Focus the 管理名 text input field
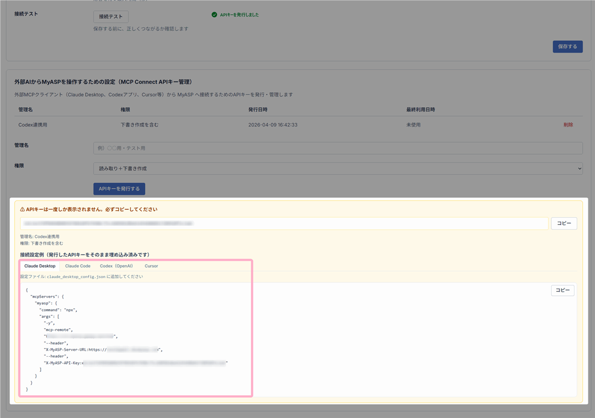595x418 pixels. point(337,148)
